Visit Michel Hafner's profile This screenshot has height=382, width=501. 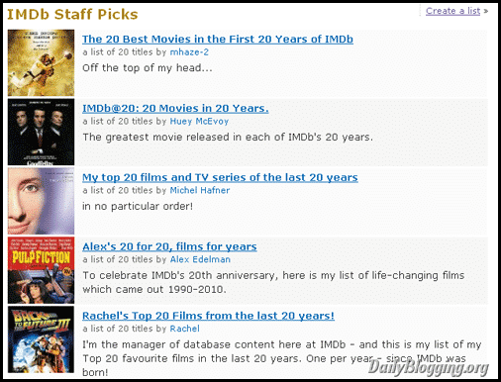point(200,190)
